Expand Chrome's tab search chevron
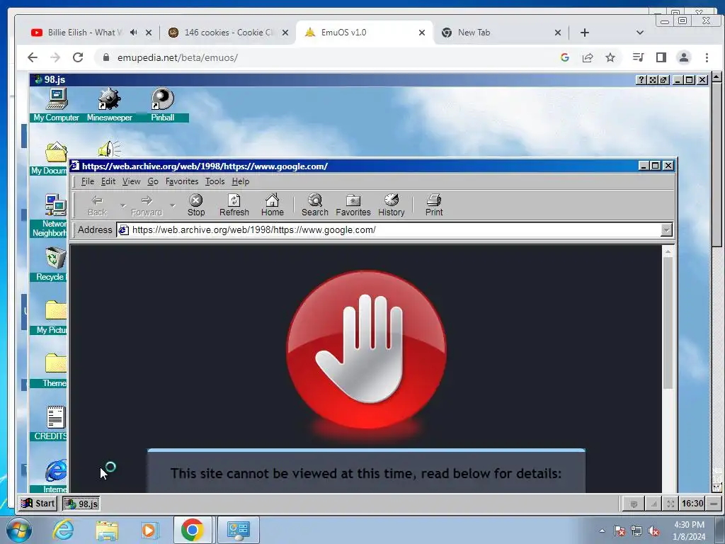 coord(640,33)
